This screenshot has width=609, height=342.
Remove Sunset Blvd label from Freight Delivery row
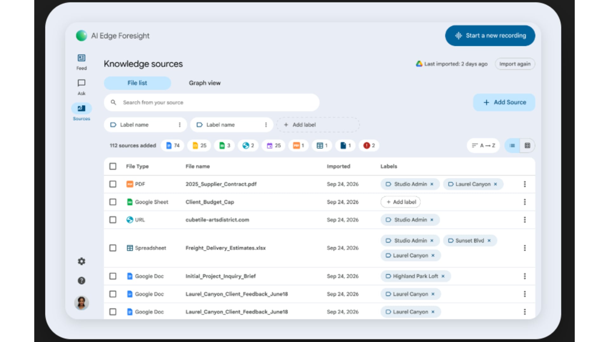[489, 241]
